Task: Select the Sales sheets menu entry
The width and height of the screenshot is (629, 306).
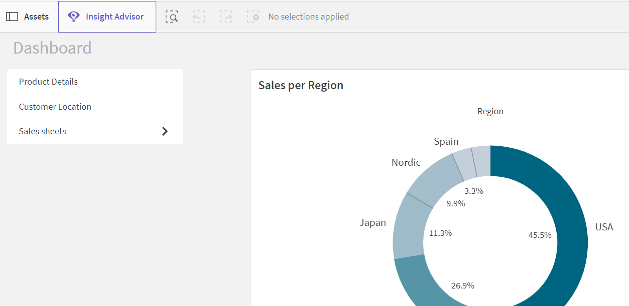Action: coord(43,131)
